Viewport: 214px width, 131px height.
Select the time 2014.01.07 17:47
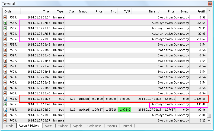click(39, 104)
